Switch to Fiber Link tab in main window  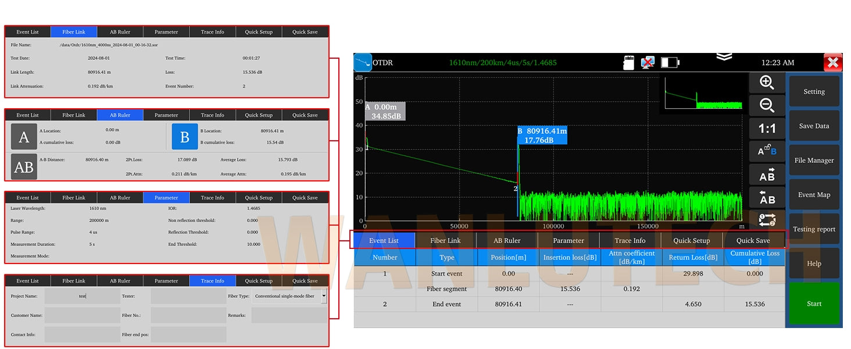[446, 240]
